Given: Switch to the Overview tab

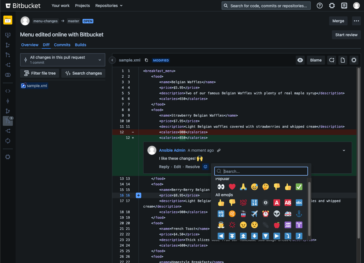Looking at the screenshot, I should 30,45.
